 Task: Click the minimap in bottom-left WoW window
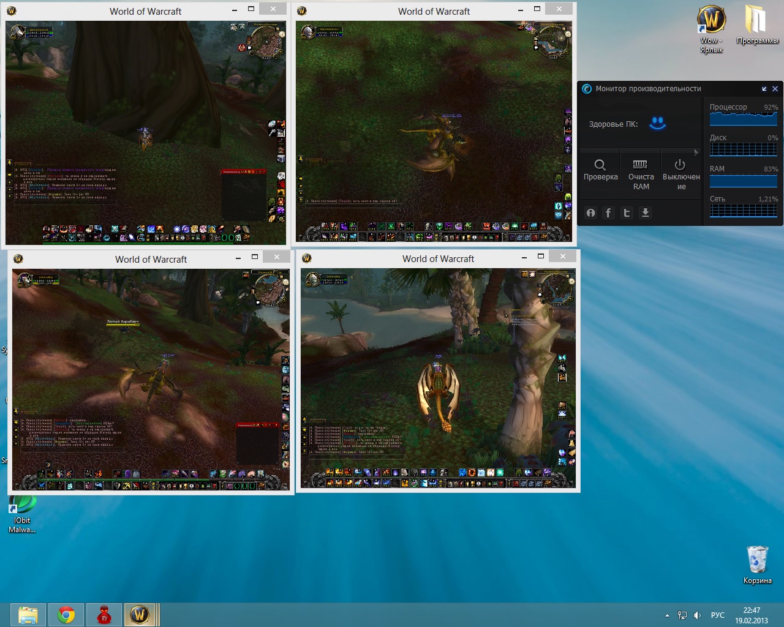click(270, 289)
